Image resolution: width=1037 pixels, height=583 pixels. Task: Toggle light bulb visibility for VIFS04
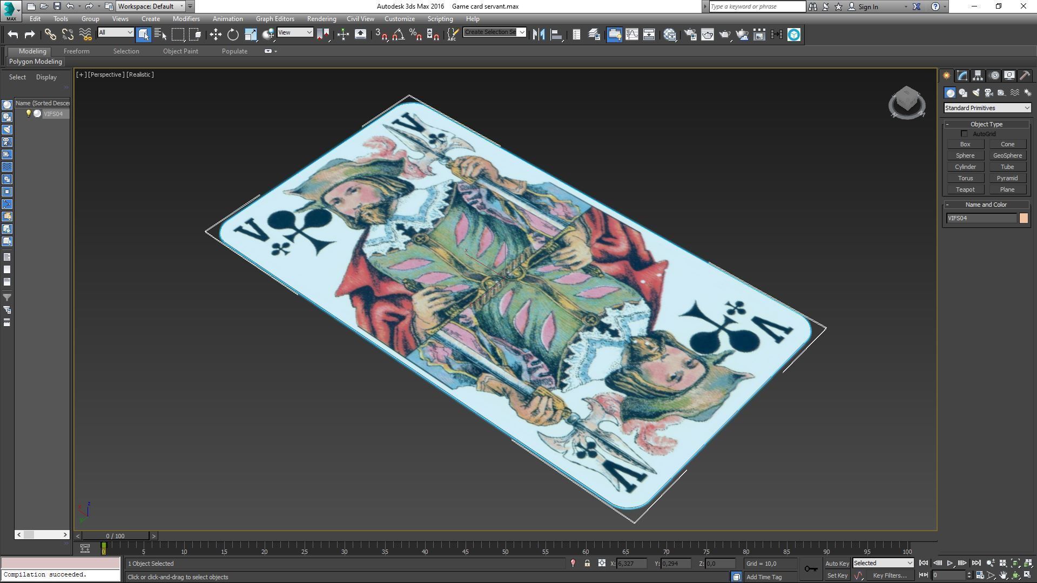click(x=29, y=113)
